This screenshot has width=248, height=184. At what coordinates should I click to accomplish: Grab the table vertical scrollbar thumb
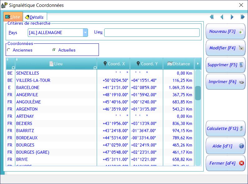198,93
